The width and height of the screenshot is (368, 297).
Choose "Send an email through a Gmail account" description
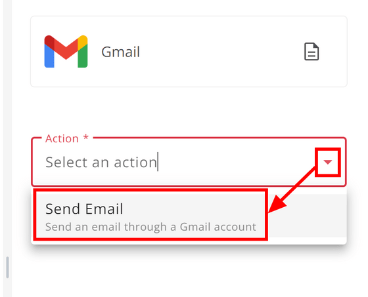(150, 227)
